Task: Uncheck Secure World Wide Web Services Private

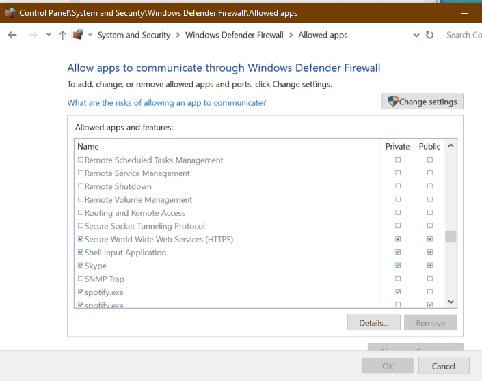Action: 398,239
